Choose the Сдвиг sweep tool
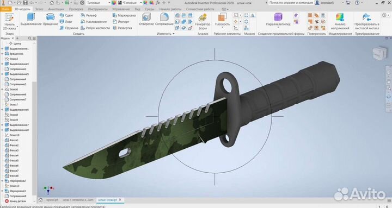392x208 pixels. tap(66, 15)
